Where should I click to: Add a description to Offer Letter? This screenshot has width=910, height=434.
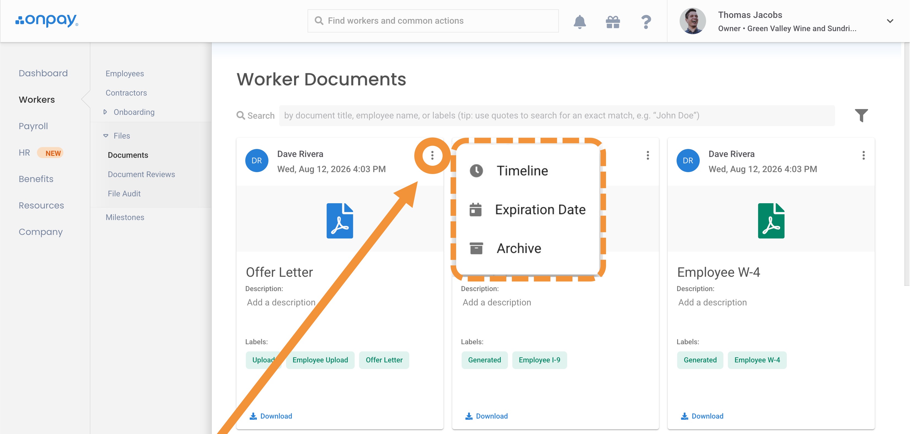tap(281, 303)
